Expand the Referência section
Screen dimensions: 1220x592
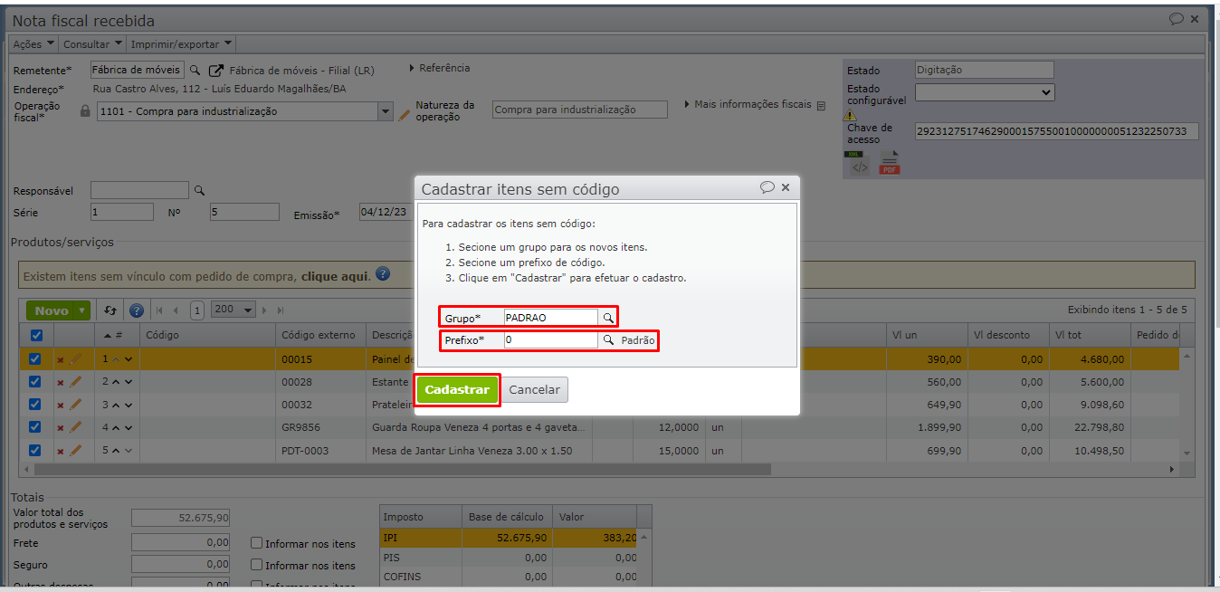(440, 68)
